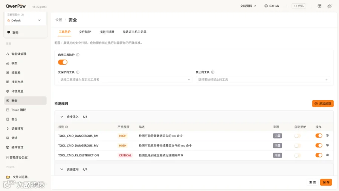The image size is (339, 191).
Task: Click the 设置 breadcrumb link
Action: pyautogui.click(x=59, y=20)
